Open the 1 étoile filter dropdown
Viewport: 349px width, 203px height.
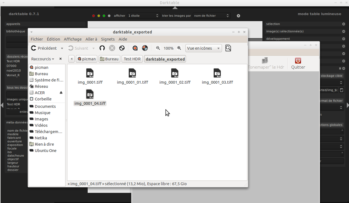click(144, 16)
